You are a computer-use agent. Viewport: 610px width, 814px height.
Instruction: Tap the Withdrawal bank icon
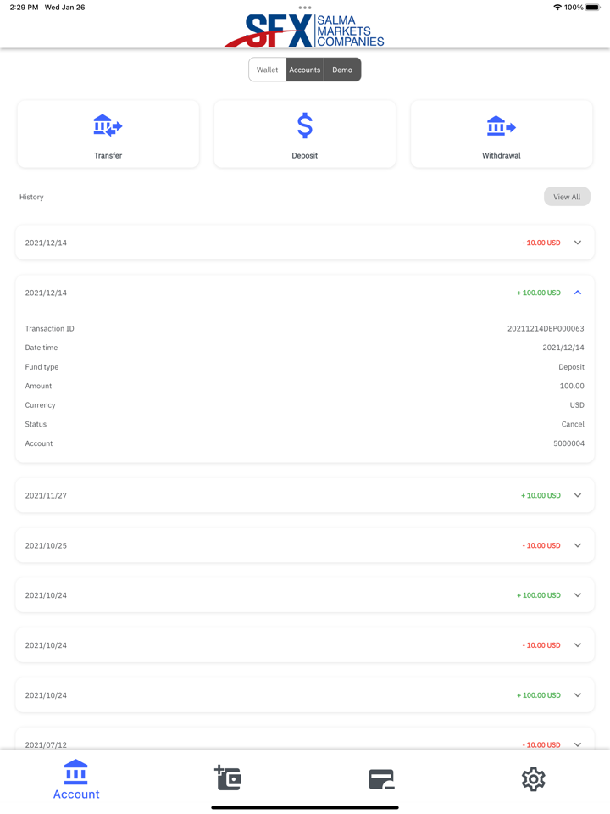point(501,126)
